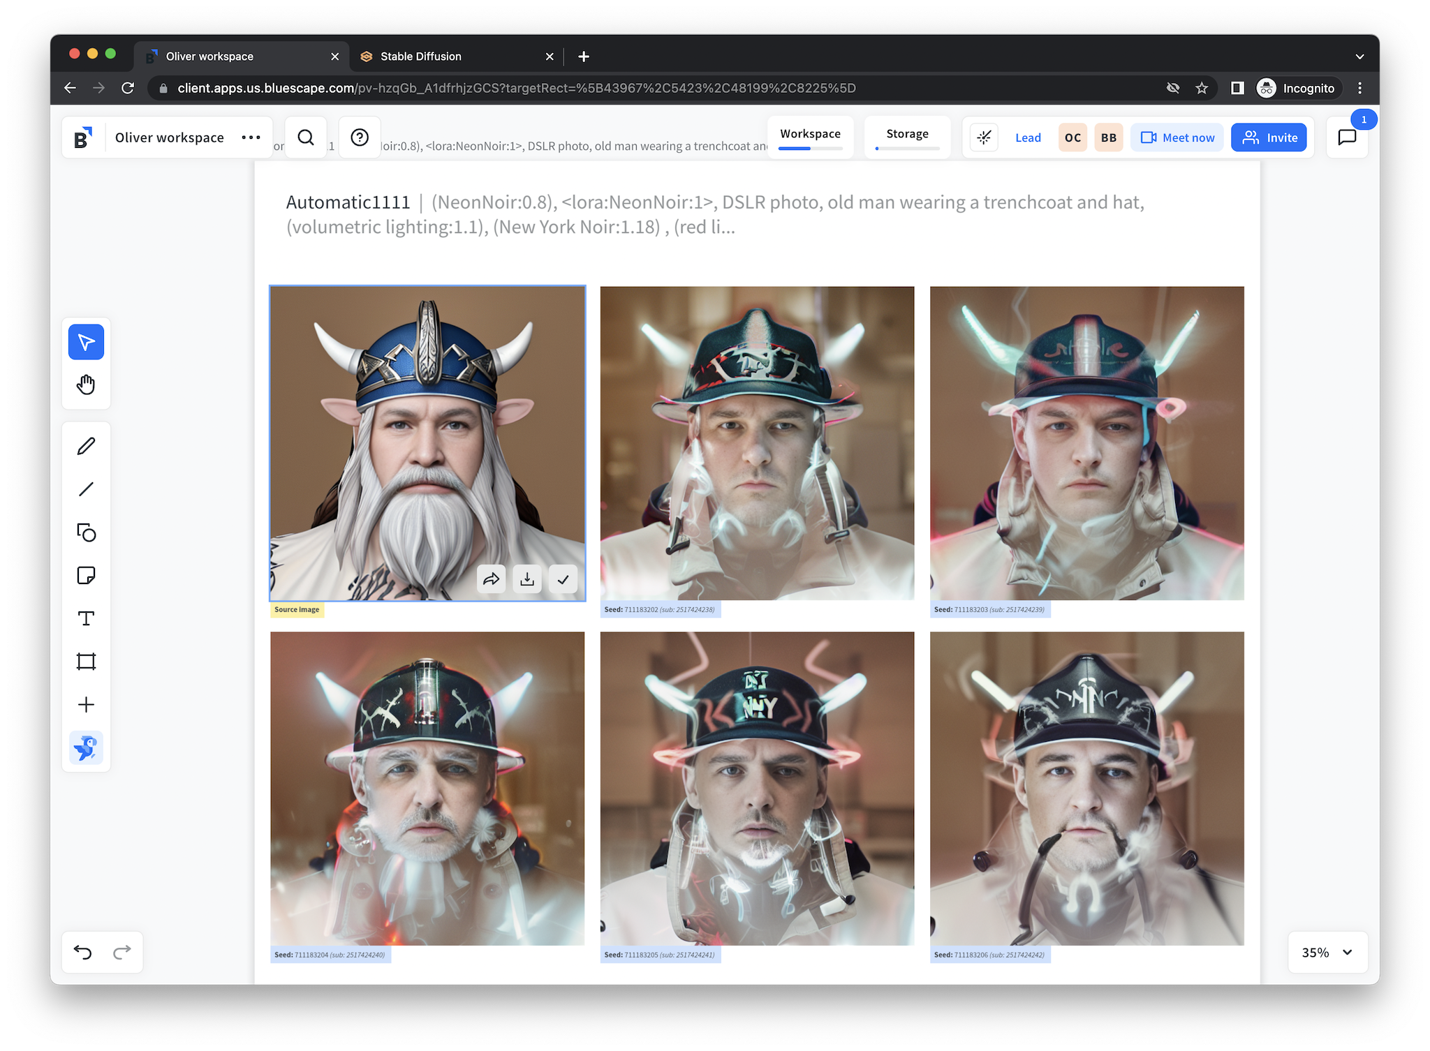Open the workspace three-dots menu
Image resolution: width=1430 pixels, height=1051 pixels.
251,137
